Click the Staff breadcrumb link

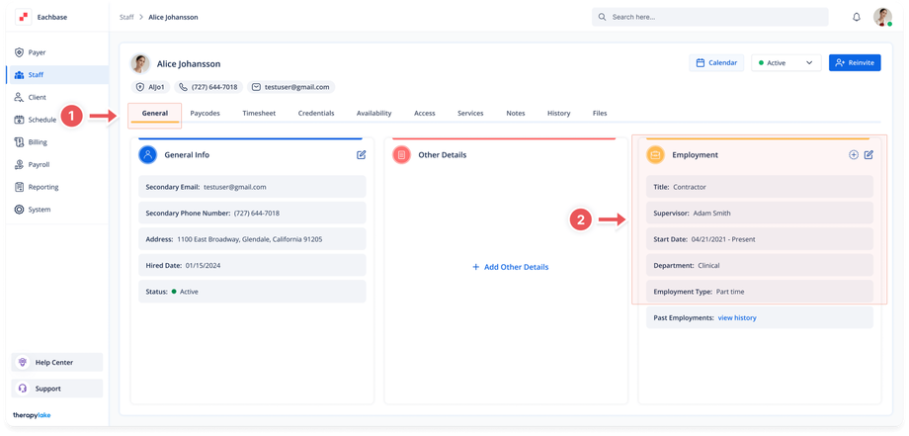pos(126,18)
